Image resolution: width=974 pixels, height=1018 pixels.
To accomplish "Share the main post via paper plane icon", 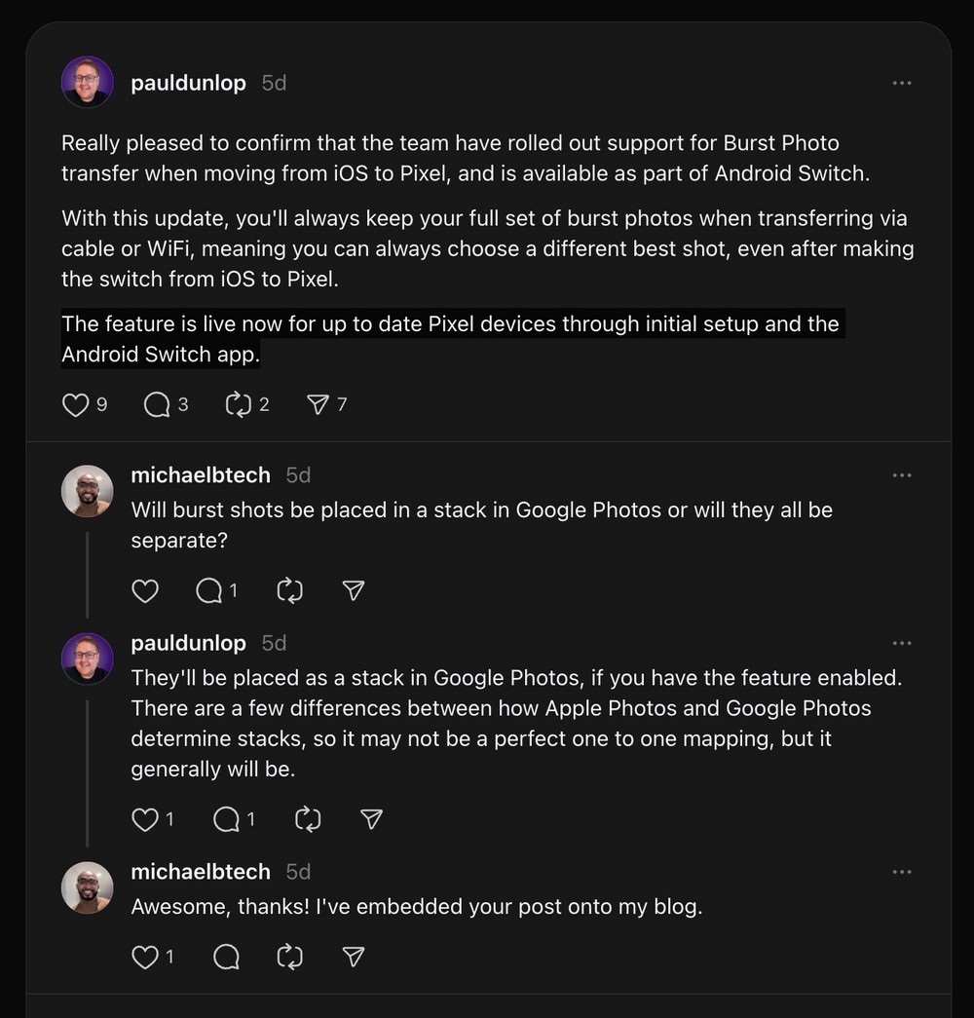I will [x=318, y=404].
